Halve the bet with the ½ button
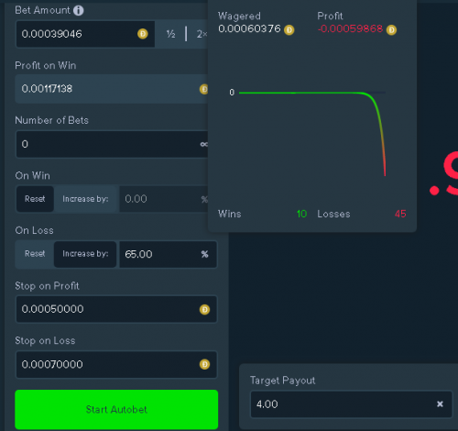 tap(170, 34)
